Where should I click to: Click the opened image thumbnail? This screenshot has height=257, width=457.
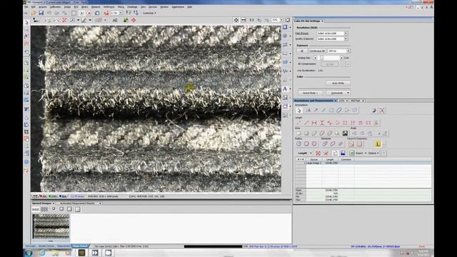tap(51, 226)
